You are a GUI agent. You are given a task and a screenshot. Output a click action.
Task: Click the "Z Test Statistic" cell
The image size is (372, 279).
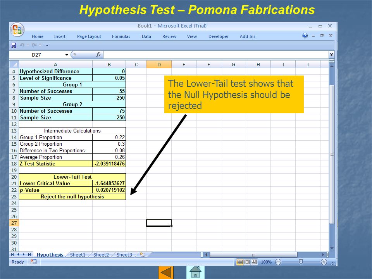coord(55,164)
